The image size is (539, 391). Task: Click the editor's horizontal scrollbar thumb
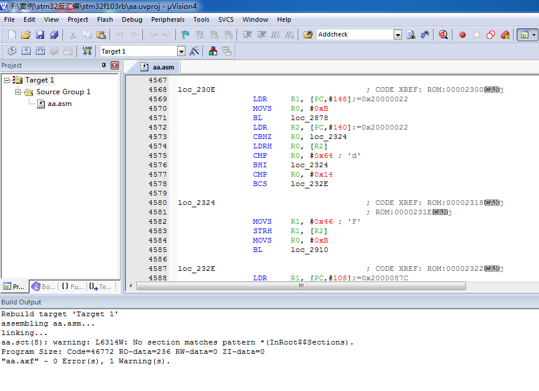pyautogui.click(x=301, y=286)
